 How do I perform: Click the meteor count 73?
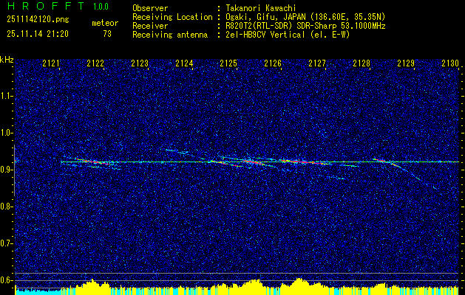tap(107, 34)
